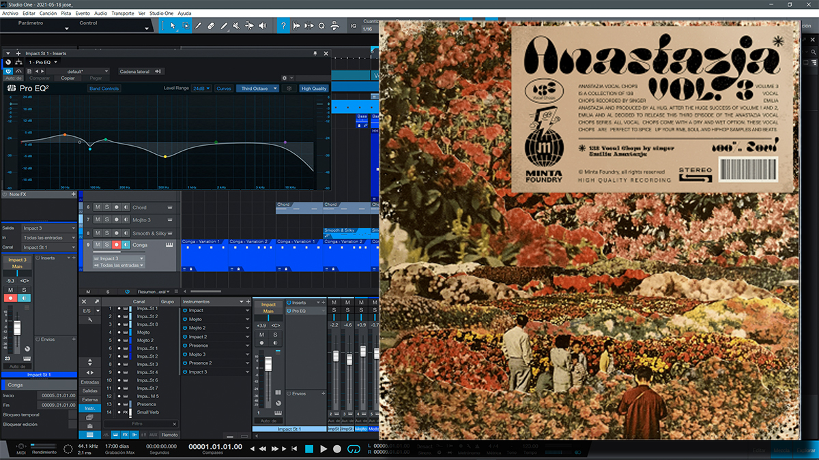Toggle Curves display in Pro EQ

point(223,89)
